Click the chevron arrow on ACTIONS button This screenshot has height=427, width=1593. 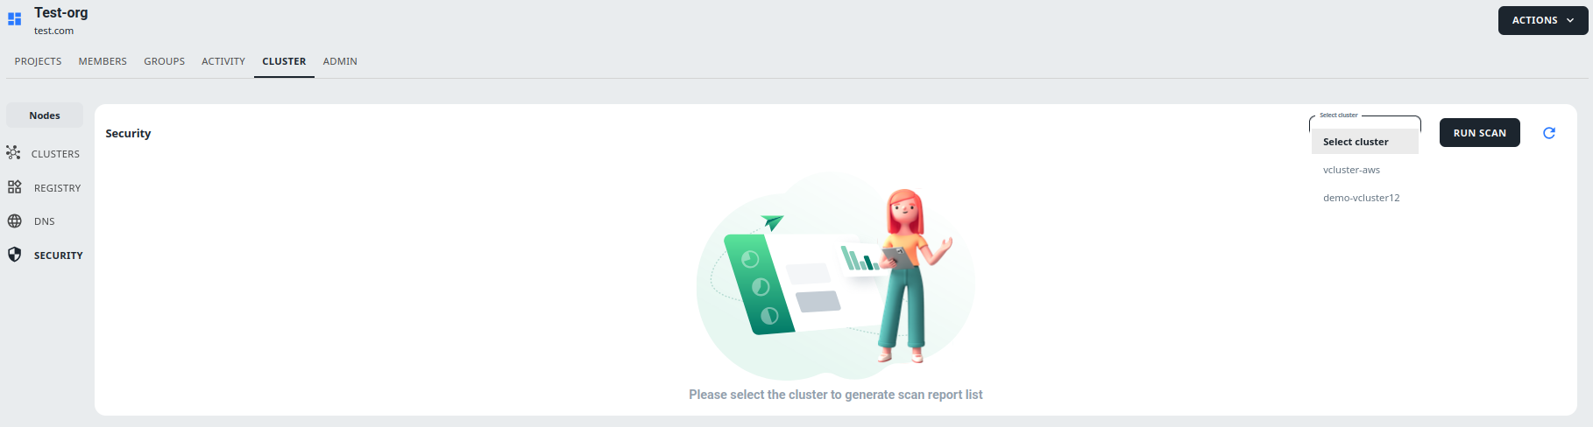tap(1570, 20)
